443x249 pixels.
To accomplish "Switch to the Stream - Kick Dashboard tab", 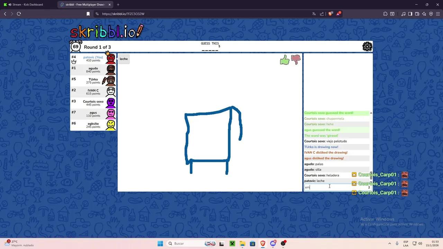I will pyautogui.click(x=28, y=4).
